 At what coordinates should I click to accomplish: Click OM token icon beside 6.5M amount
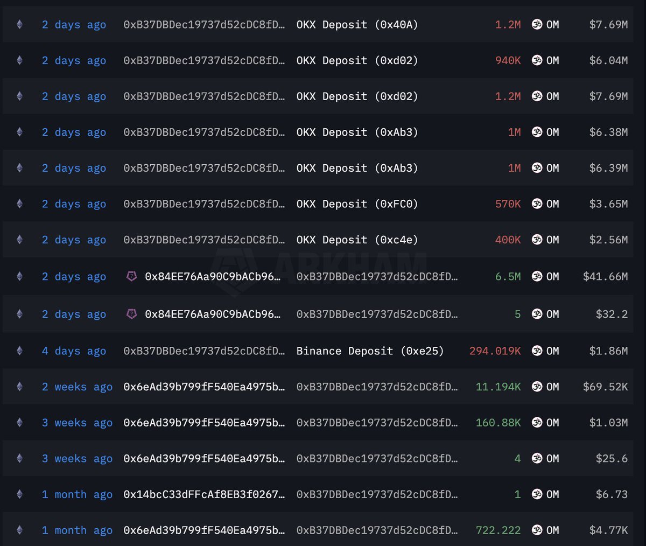pos(537,276)
